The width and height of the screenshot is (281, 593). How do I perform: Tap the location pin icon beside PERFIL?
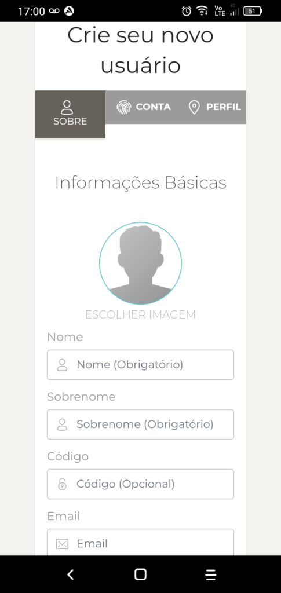[194, 107]
